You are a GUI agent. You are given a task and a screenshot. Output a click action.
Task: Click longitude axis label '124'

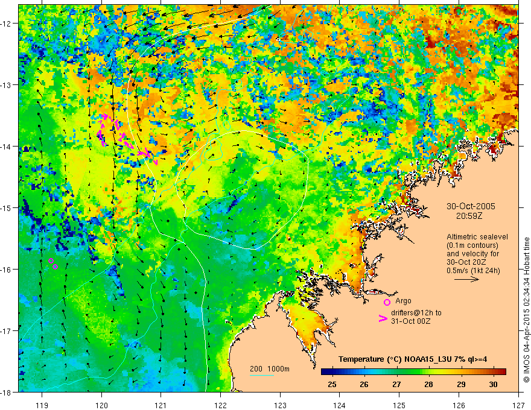(x=340, y=405)
